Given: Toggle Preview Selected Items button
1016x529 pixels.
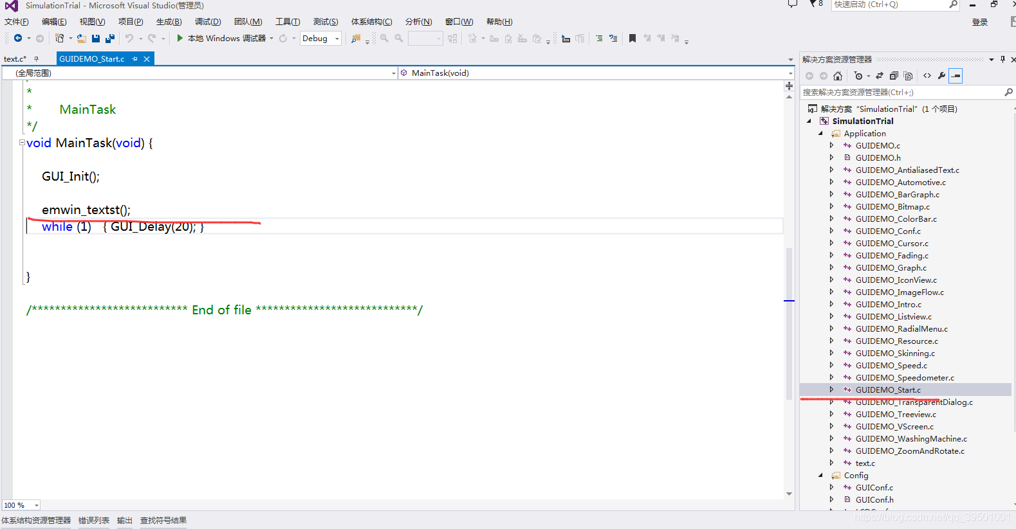Looking at the screenshot, I should 956,76.
